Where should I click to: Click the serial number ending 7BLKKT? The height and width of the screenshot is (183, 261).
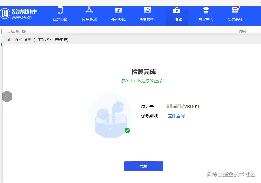[183, 107]
